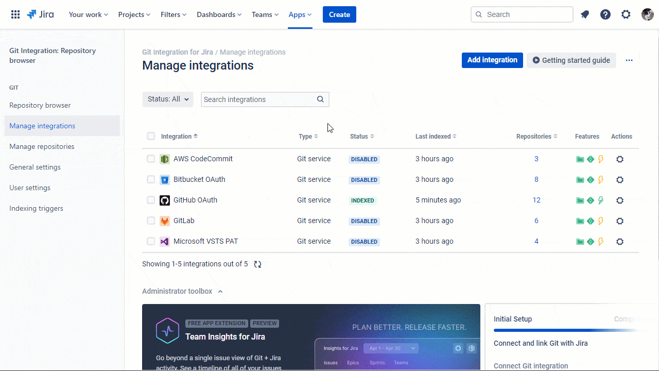Image resolution: width=659 pixels, height=371 pixels.
Task: Expand the Projects menu
Action: tap(134, 14)
